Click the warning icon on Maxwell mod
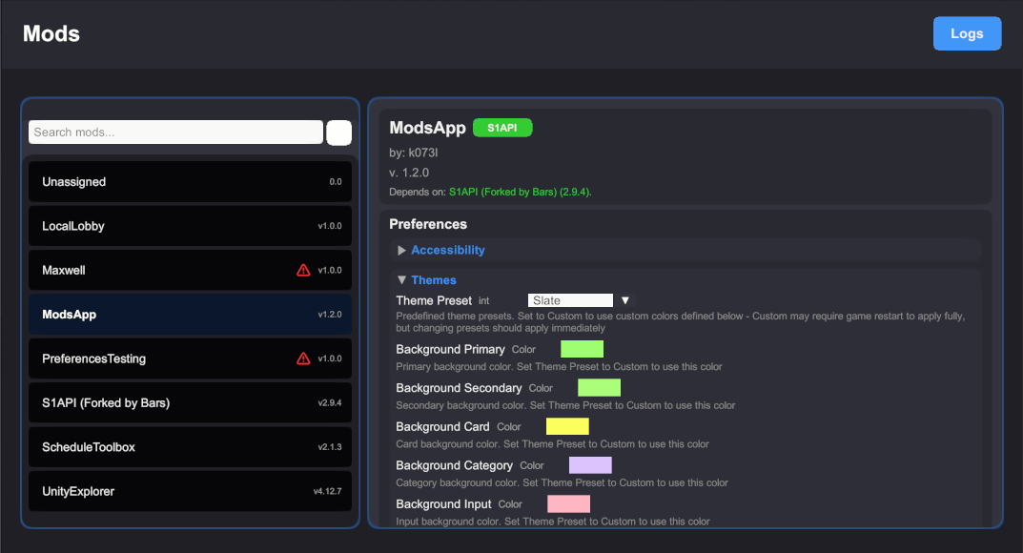 coord(303,270)
